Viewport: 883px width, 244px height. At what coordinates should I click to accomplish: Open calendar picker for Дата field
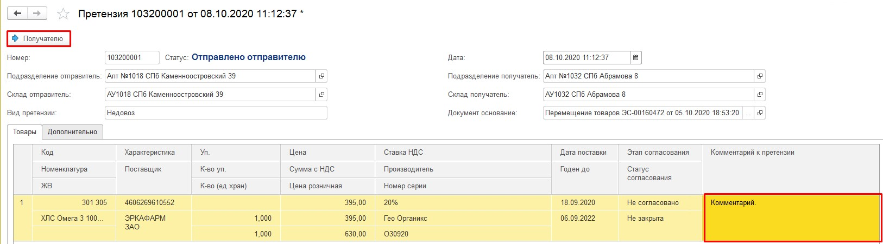(x=636, y=58)
